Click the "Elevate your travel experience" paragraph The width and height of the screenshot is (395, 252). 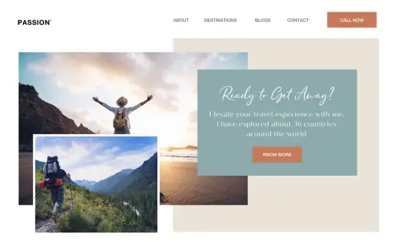pyautogui.click(x=277, y=124)
